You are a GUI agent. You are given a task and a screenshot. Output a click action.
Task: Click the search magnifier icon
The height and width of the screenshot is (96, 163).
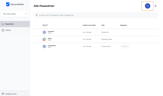pyautogui.click(x=37, y=15)
